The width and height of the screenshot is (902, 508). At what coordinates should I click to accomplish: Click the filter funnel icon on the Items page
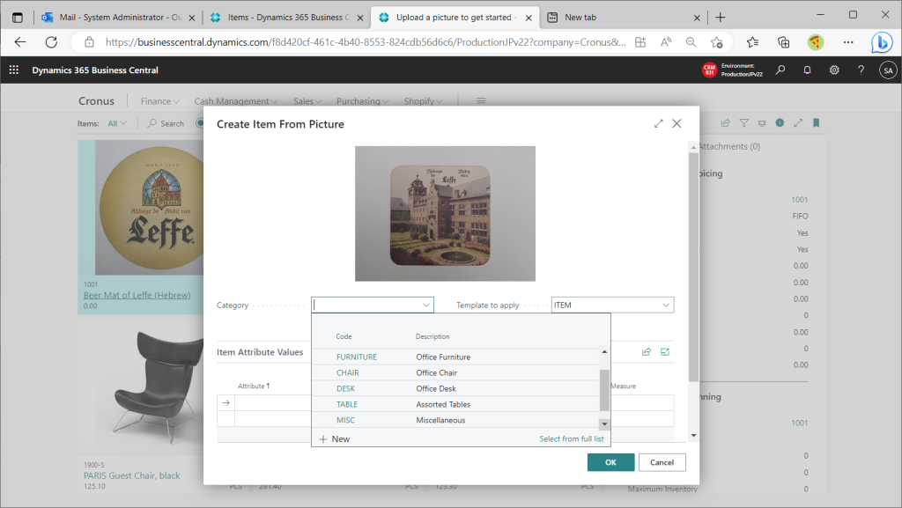click(x=743, y=123)
